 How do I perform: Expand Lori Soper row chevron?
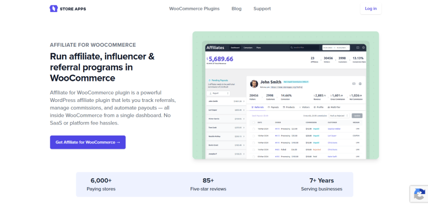point(244,110)
